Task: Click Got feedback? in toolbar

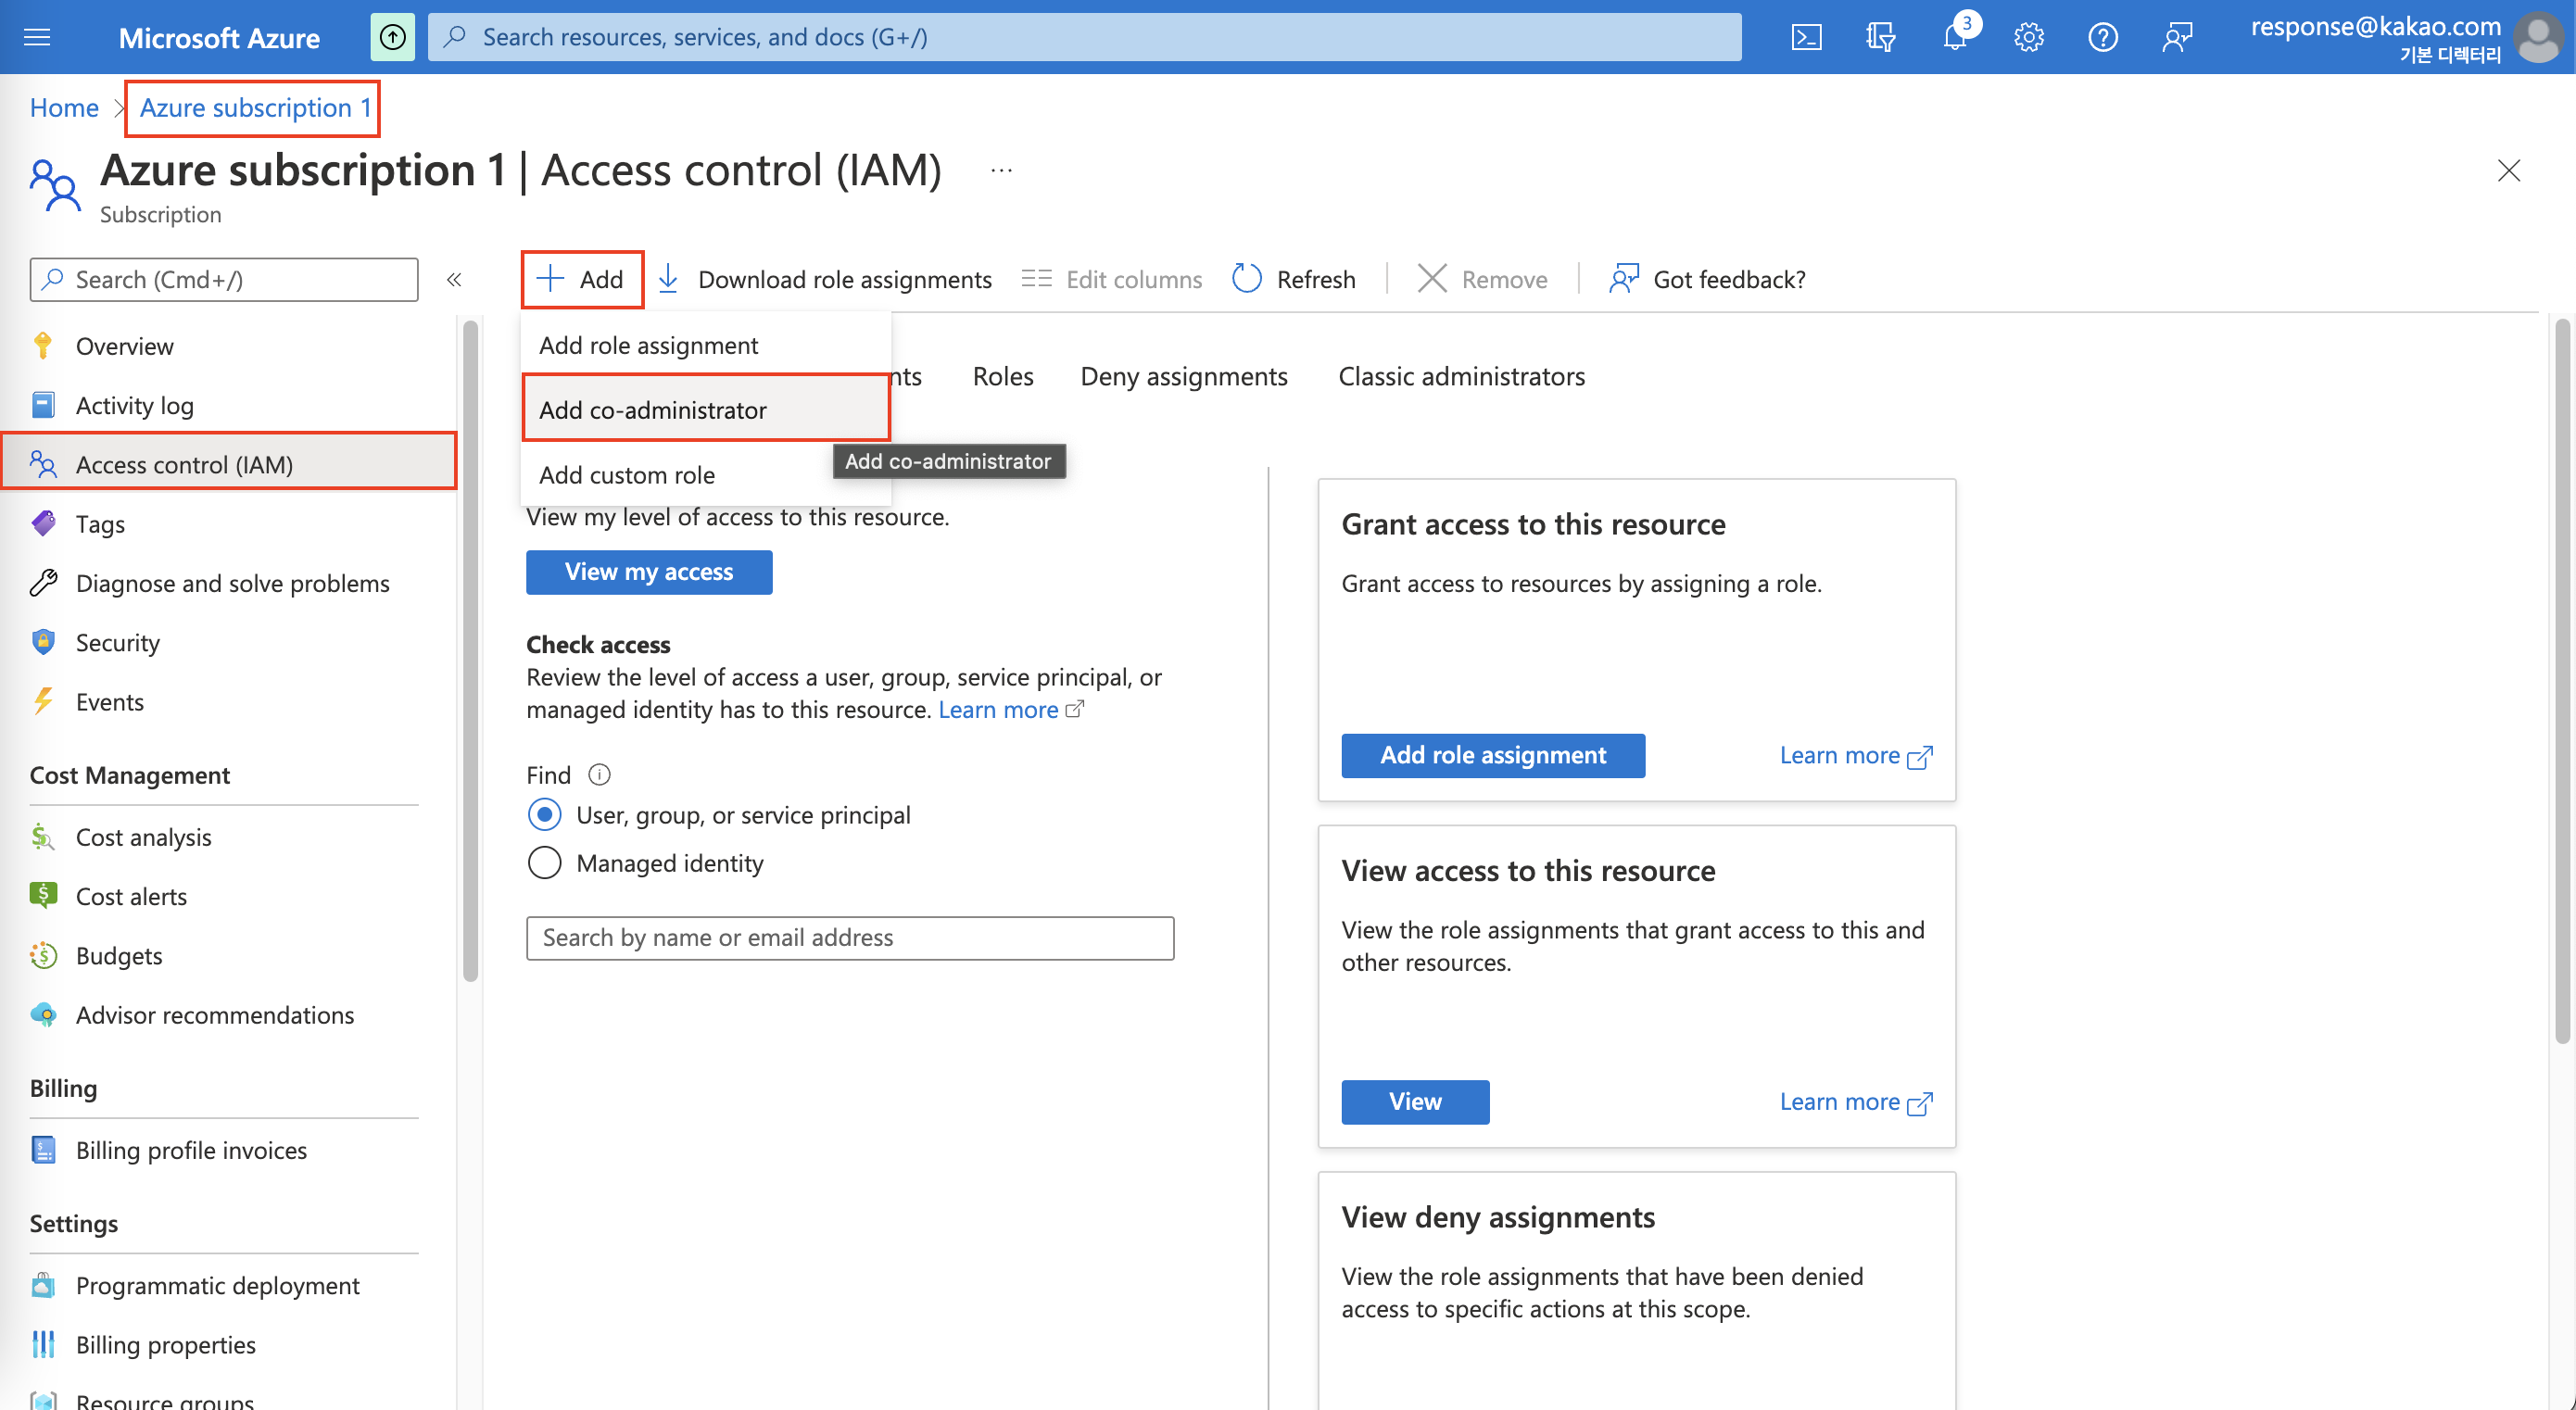Action: 1708,279
